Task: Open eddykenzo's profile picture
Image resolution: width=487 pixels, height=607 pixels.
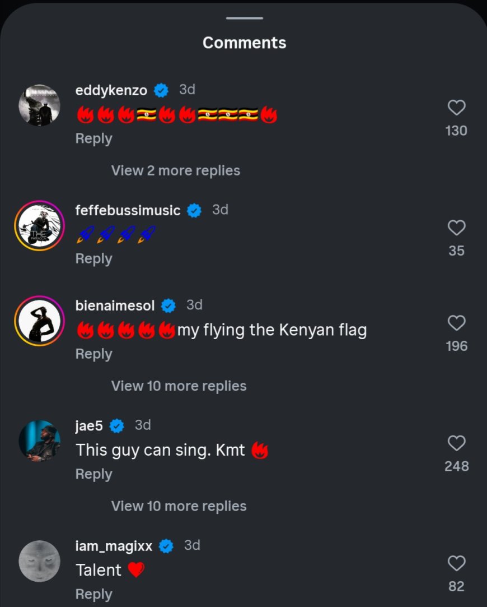Action: (x=39, y=105)
